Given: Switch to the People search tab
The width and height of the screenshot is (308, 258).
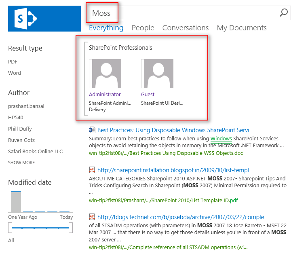Looking at the screenshot, I should 143,28.
